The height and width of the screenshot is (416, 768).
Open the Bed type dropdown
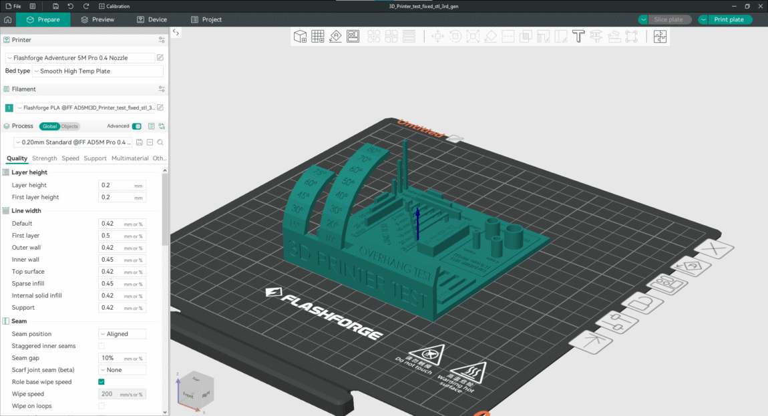[x=98, y=71]
